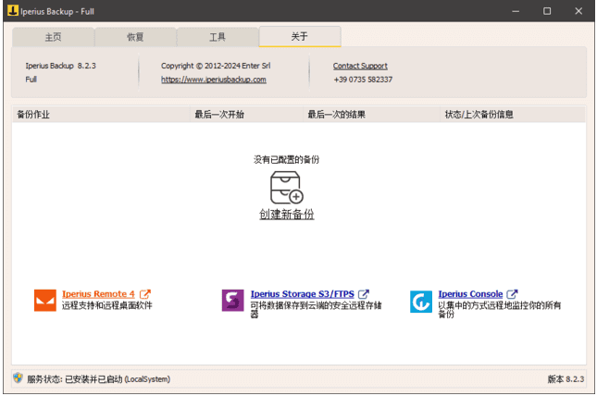Sort by the 备份作业 column header
The width and height of the screenshot is (597, 396).
pyautogui.click(x=101, y=114)
